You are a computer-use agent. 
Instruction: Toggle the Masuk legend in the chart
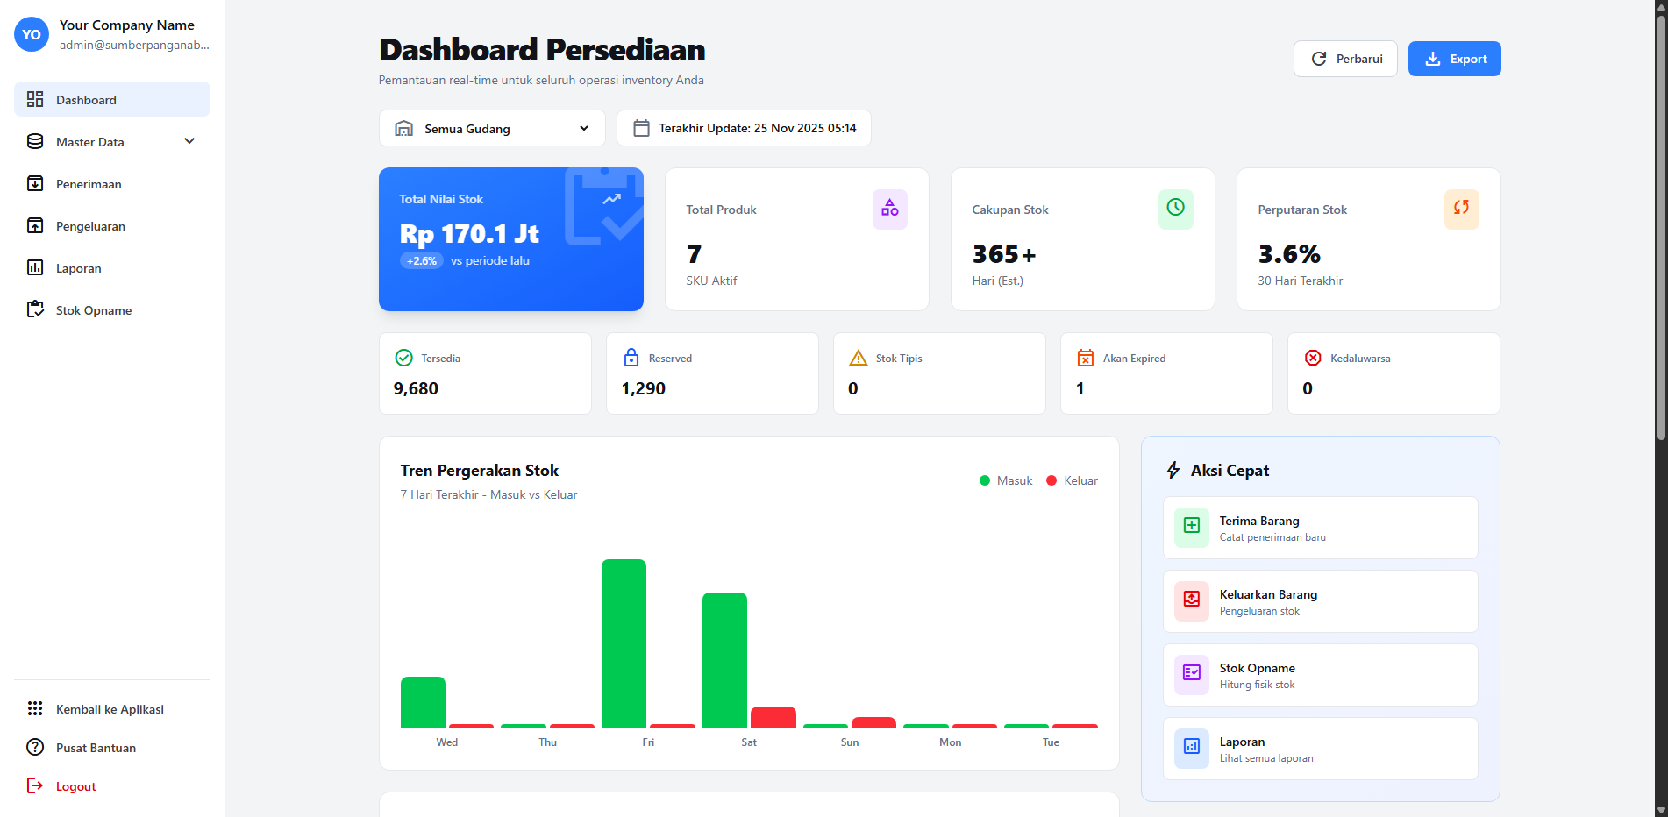click(x=1005, y=480)
